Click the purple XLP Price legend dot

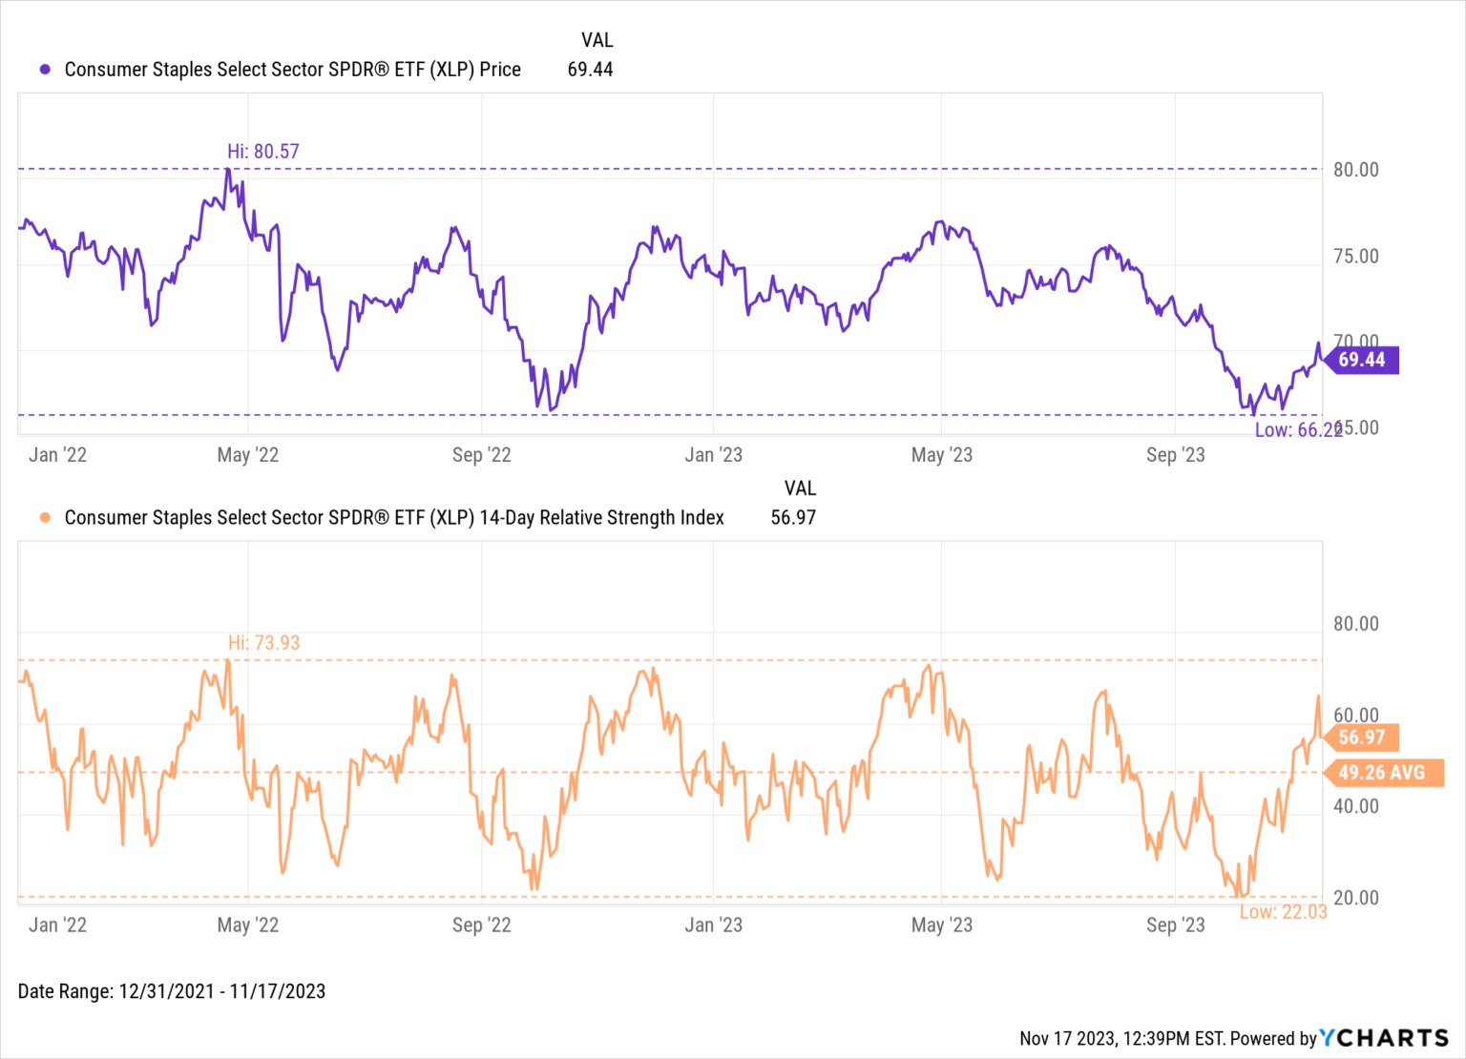pyautogui.click(x=45, y=70)
